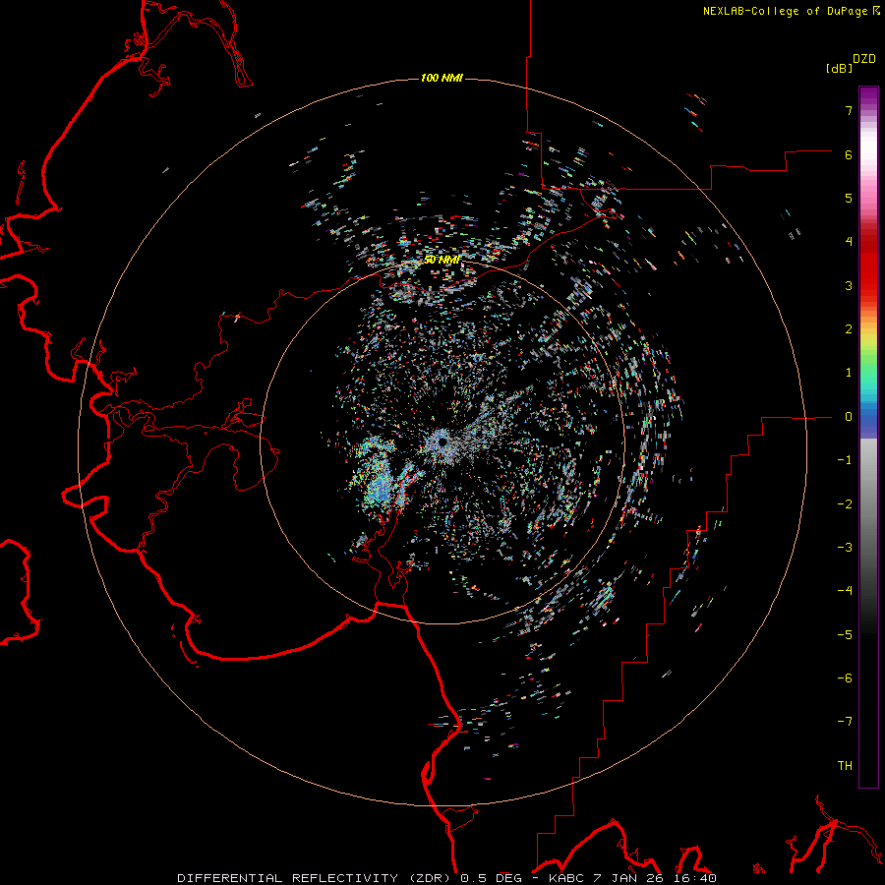885x885 pixels.
Task: Click the 0 value on color scale
Action: coord(849,417)
